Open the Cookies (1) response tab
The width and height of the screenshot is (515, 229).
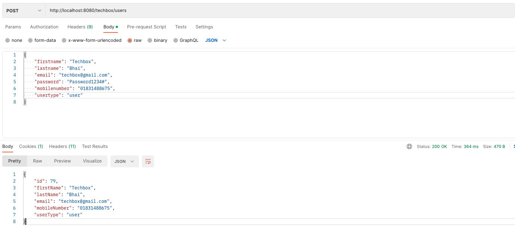(31, 146)
